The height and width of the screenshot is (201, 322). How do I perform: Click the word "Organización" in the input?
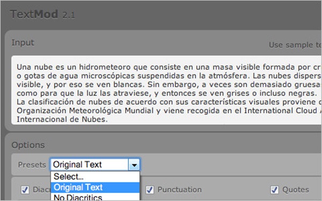pyautogui.click(x=42, y=110)
